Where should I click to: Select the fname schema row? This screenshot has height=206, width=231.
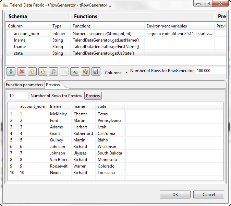(x=115, y=47)
